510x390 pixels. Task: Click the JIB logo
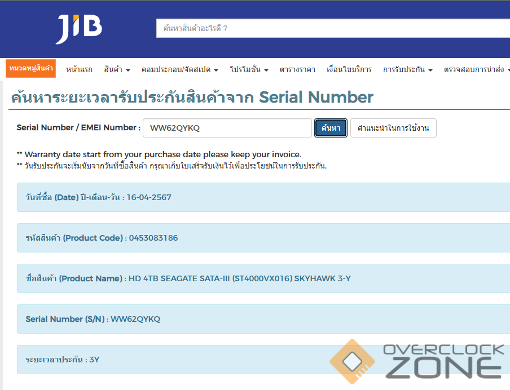point(79,29)
